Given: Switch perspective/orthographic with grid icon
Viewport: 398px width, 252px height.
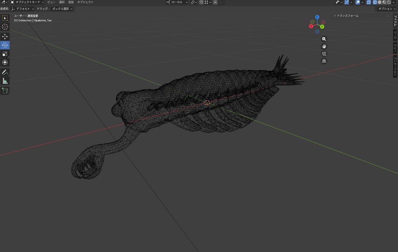Looking at the screenshot, I should [324, 61].
